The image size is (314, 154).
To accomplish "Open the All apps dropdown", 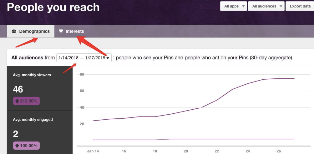I will [233, 6].
